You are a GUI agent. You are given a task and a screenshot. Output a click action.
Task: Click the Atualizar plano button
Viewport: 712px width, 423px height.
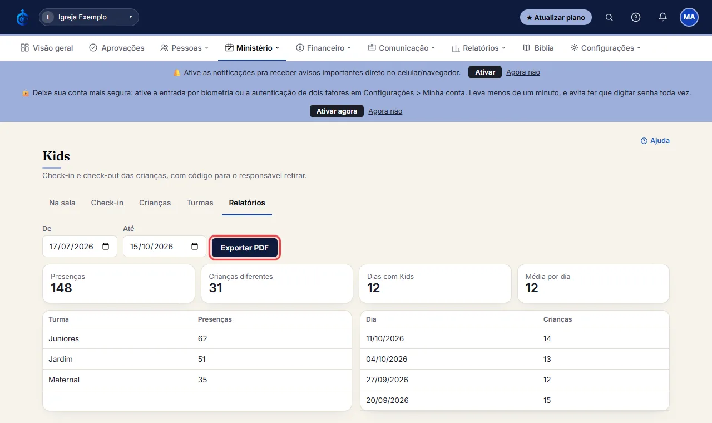[x=556, y=17]
